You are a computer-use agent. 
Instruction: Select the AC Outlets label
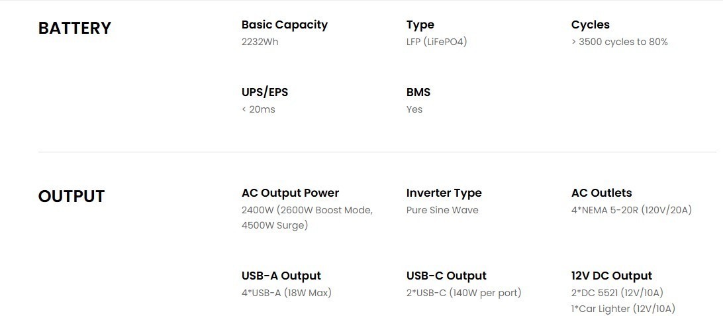point(601,193)
